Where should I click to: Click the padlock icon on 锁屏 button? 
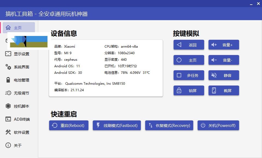pos(179,90)
